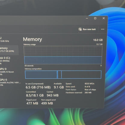Click the Memory composition bar

tap(63, 75)
